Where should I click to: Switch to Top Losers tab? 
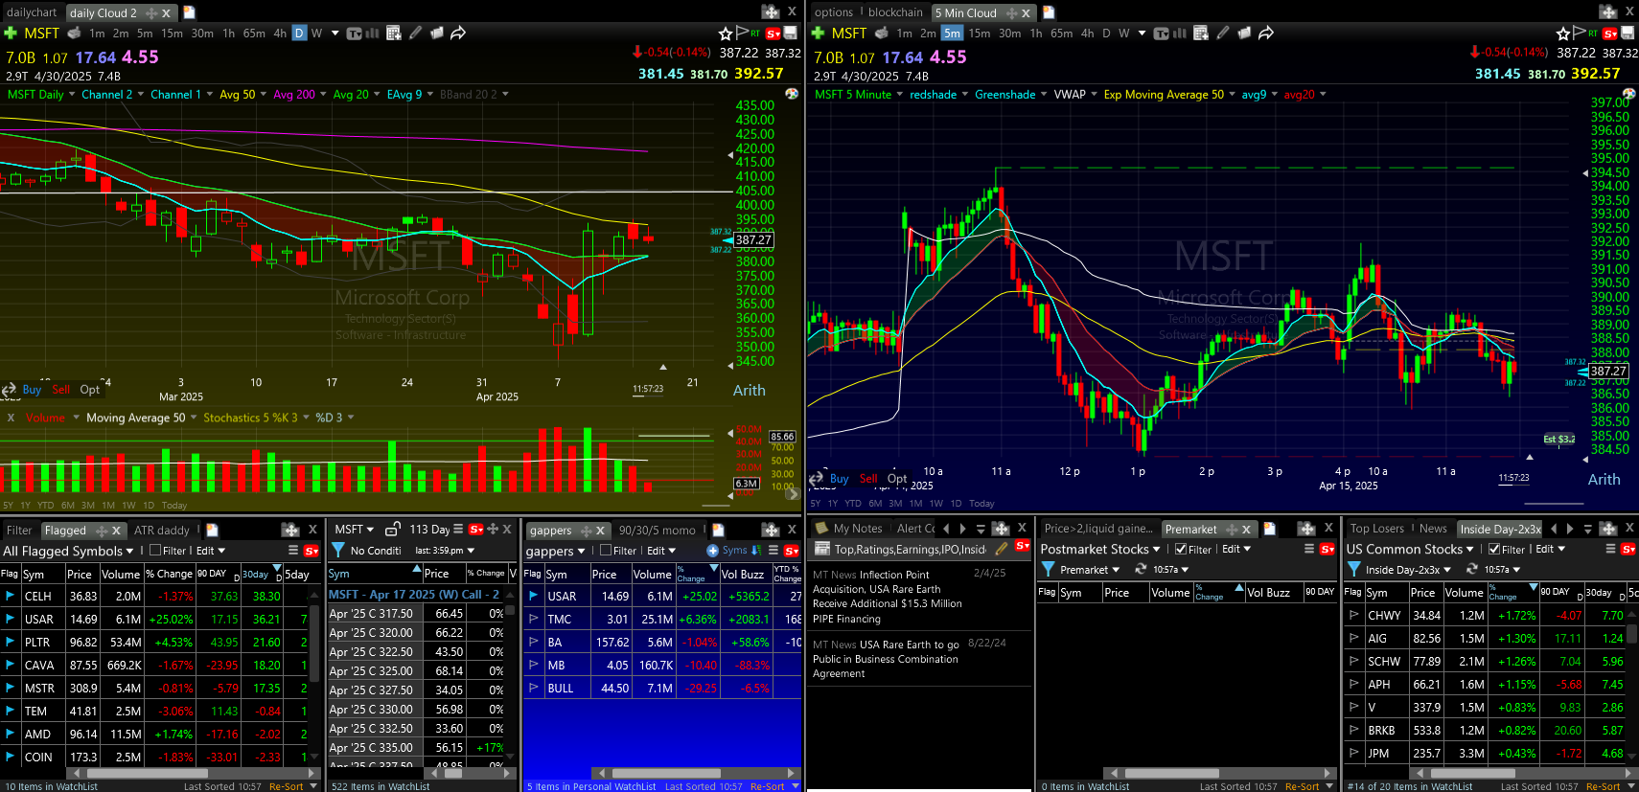pyautogui.click(x=1376, y=529)
